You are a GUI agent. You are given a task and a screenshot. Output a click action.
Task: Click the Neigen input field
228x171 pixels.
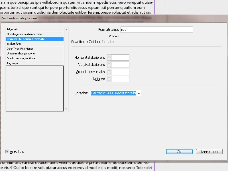pyautogui.click(x=120, y=79)
